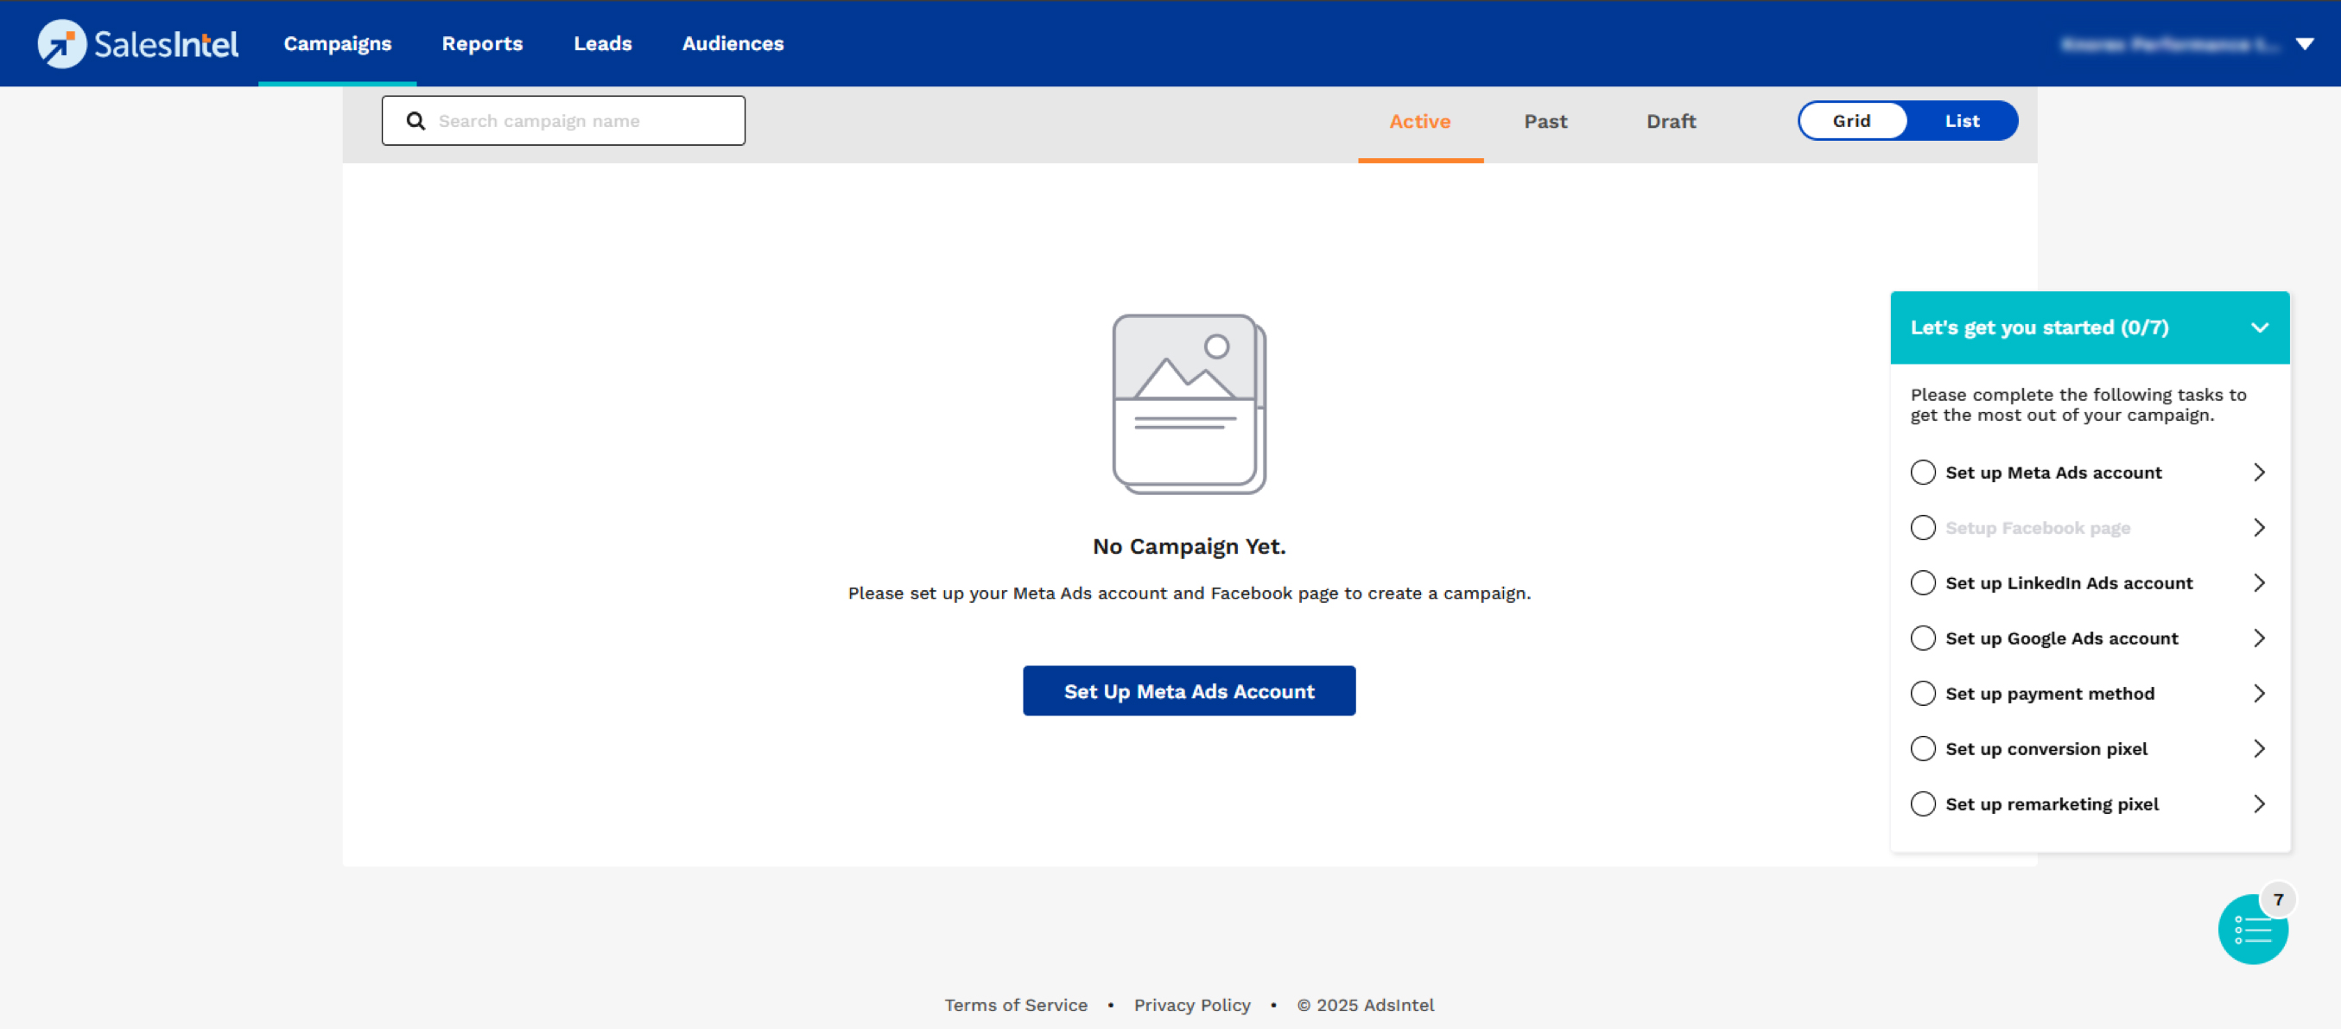2341x1029 pixels.
Task: Click the empty campaign placeholder image
Action: (x=1189, y=403)
